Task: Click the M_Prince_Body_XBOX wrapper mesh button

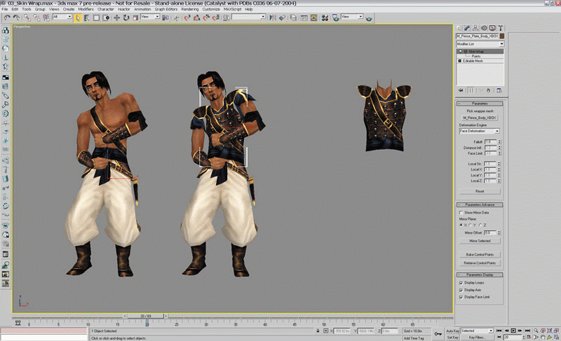Action: coord(480,118)
